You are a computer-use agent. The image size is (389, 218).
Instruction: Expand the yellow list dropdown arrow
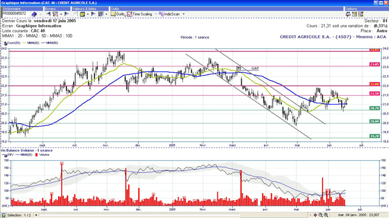tap(88, 14)
